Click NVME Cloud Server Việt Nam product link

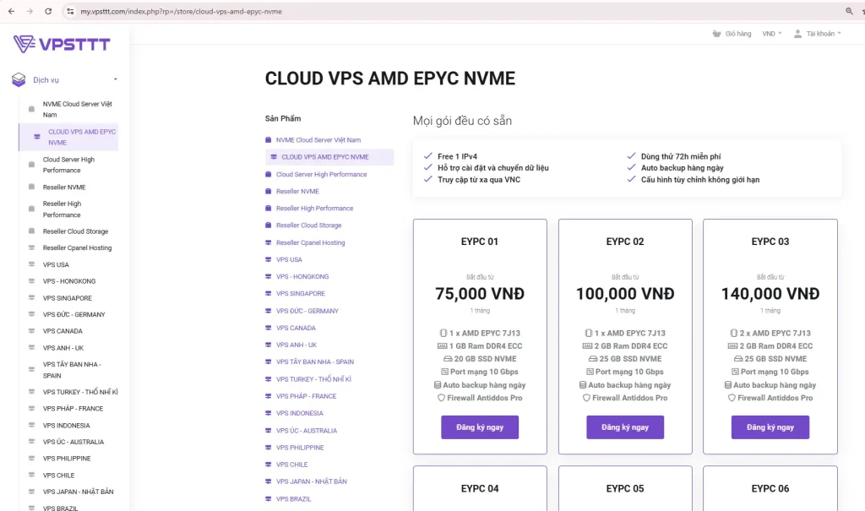click(x=318, y=140)
